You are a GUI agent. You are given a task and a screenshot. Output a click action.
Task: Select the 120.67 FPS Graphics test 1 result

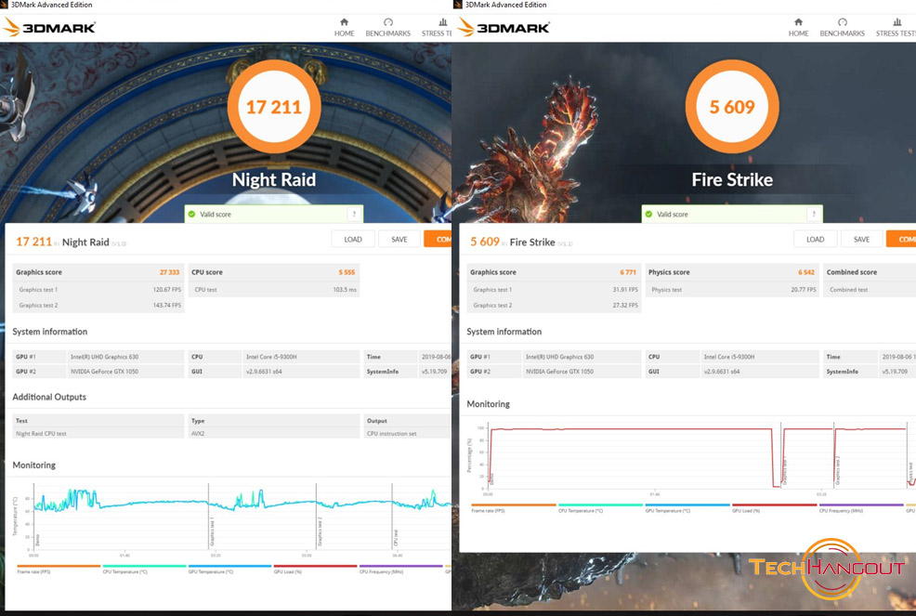[x=167, y=289]
